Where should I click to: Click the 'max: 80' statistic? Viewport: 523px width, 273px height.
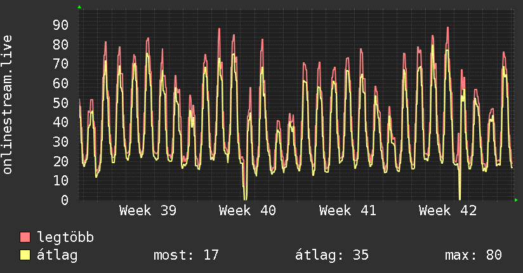pyautogui.click(x=473, y=255)
